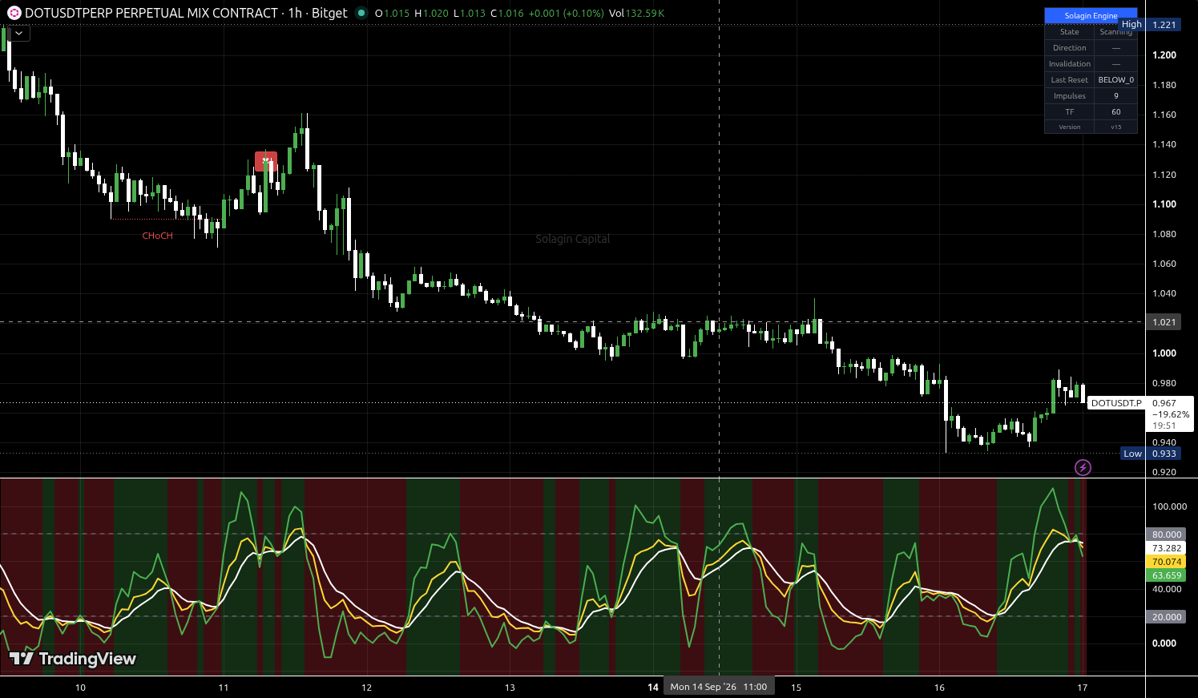Click the Version label cell
1198x698 pixels.
click(1069, 127)
